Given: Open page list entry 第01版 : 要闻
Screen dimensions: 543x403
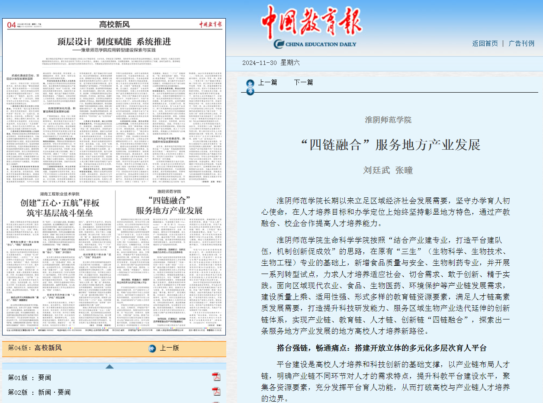Looking at the screenshot, I should [30, 377].
